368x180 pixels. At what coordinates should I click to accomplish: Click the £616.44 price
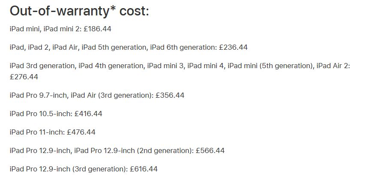point(144,169)
